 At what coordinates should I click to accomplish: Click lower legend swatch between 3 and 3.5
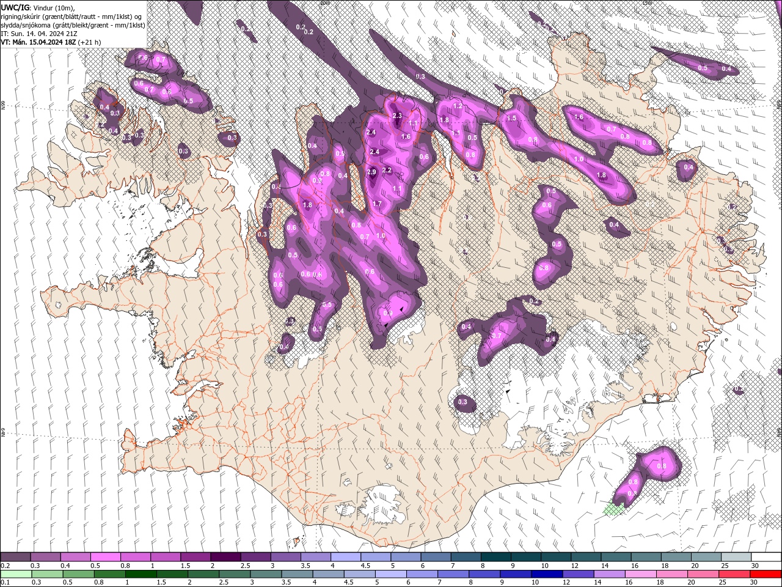pos(265,574)
